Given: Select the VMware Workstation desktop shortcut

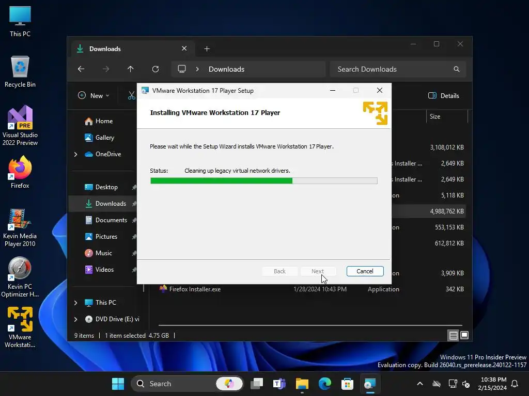Looking at the screenshot, I should click(x=20, y=327).
